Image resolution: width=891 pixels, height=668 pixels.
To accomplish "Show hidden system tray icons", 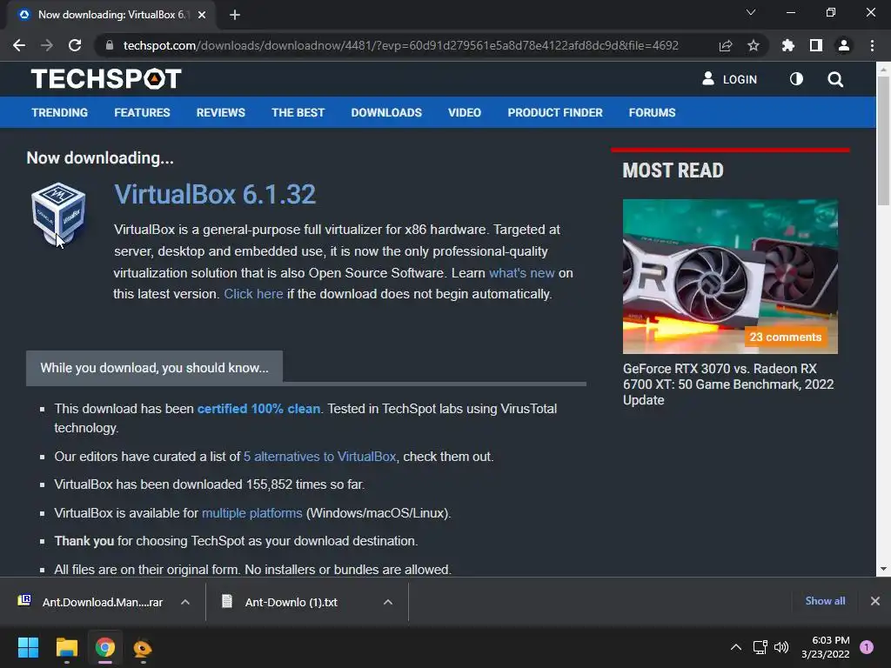I will (736, 647).
